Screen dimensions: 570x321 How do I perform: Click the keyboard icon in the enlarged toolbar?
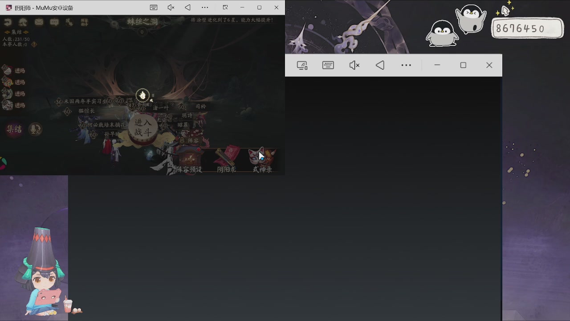point(328,65)
